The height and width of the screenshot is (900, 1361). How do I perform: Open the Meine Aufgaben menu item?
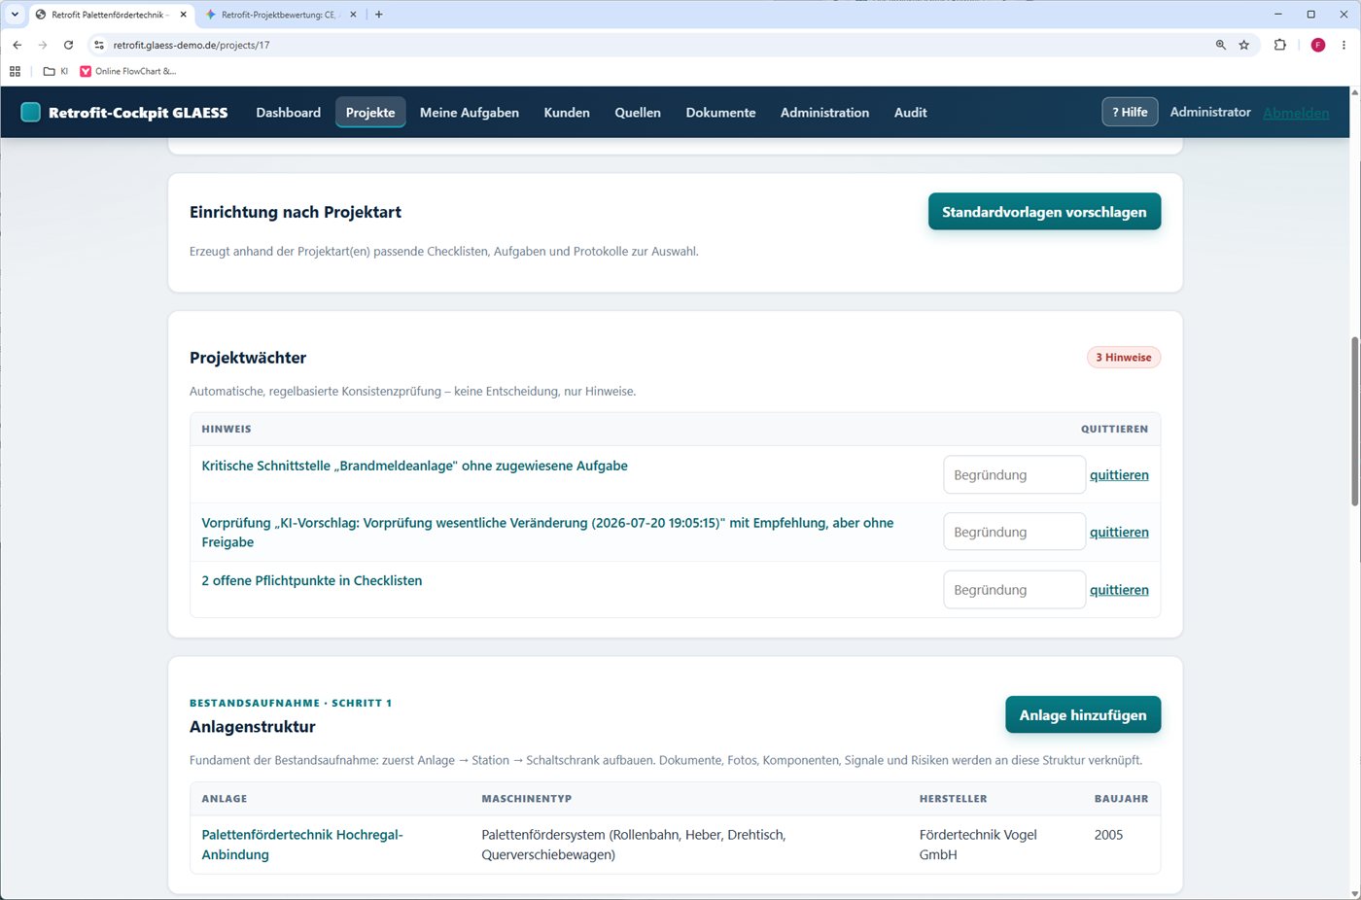470,113
